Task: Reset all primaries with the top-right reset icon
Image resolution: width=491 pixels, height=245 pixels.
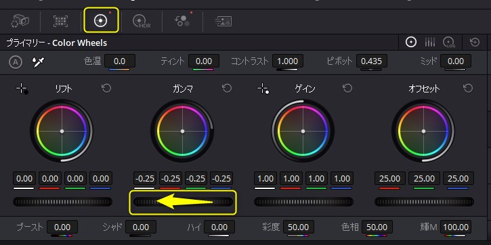Action: pos(475,42)
